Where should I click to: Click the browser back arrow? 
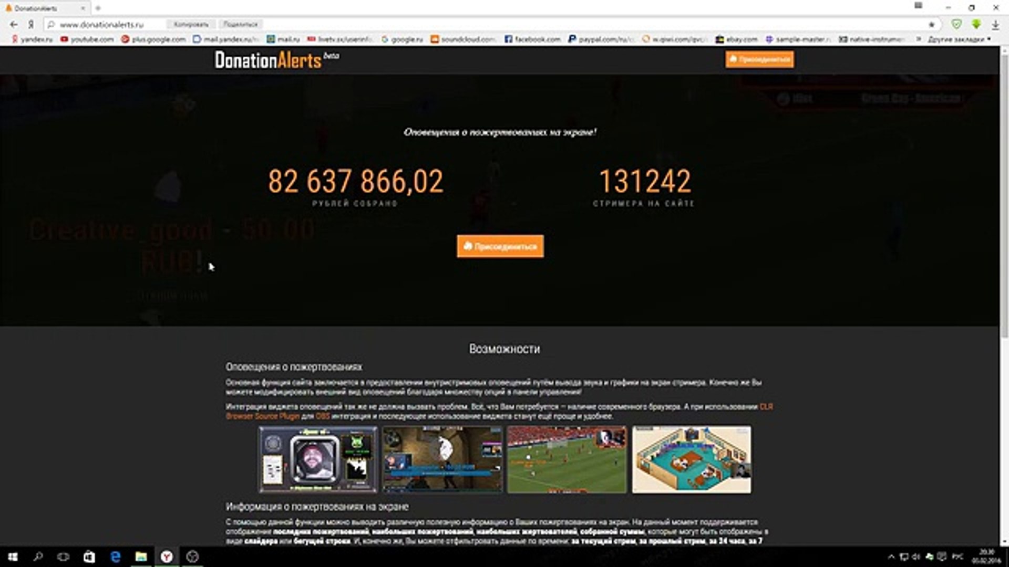click(14, 25)
